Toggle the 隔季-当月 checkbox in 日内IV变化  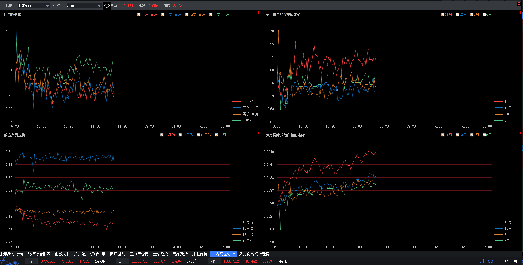187,14
